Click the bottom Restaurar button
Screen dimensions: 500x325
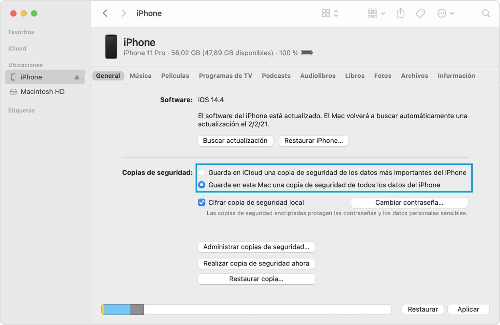click(423, 309)
